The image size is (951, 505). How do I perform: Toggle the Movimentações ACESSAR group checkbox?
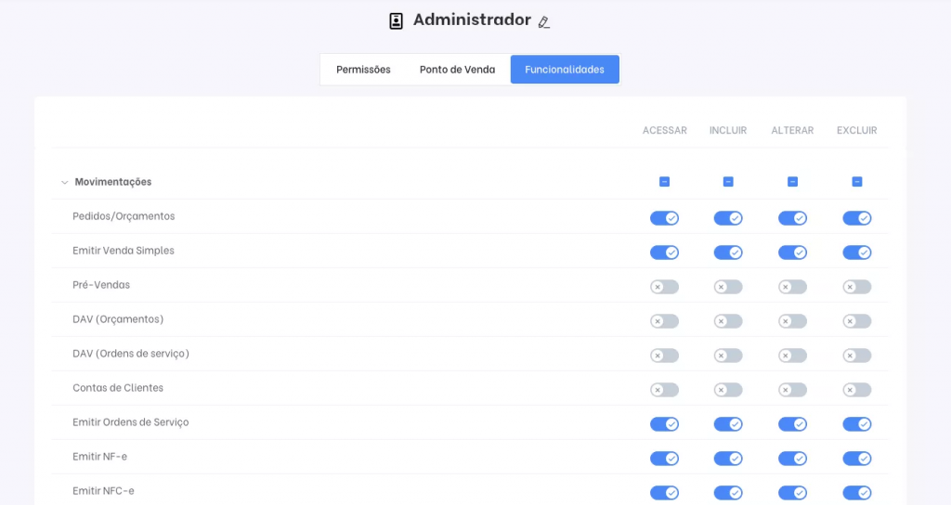pyautogui.click(x=664, y=182)
